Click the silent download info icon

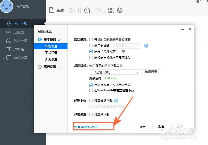click(116, 101)
